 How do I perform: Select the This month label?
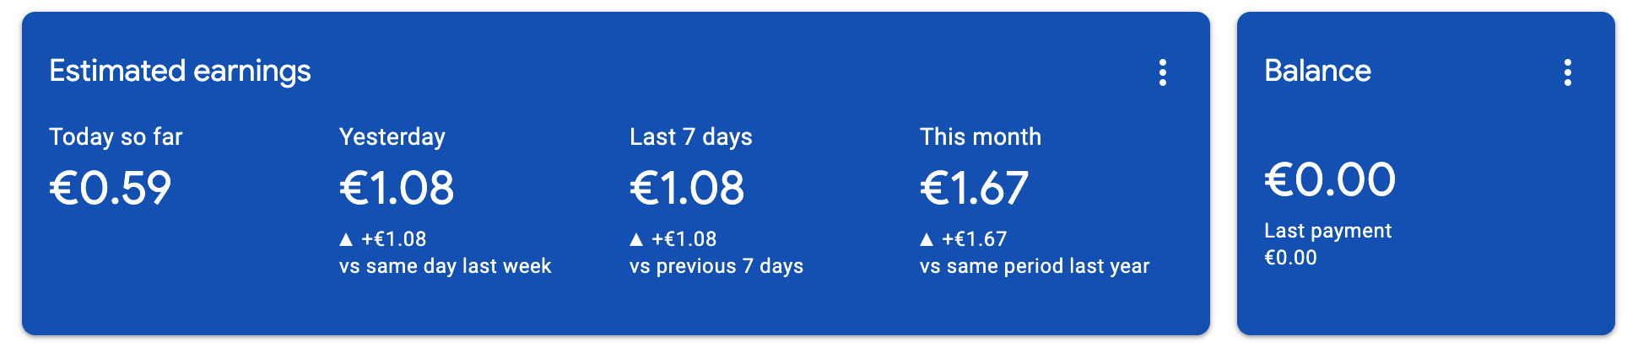click(x=981, y=136)
